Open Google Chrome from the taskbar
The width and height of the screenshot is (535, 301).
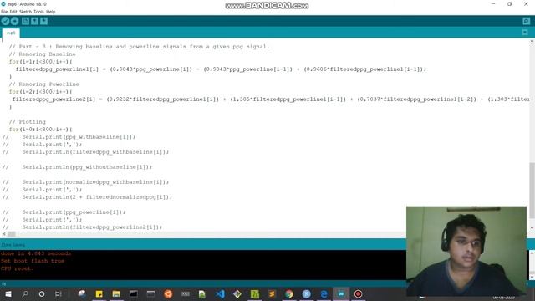[289, 293]
